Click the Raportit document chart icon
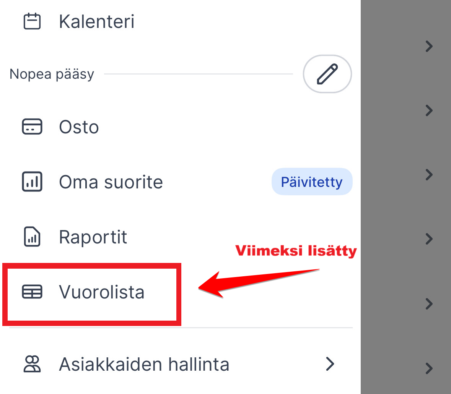 [x=32, y=237]
